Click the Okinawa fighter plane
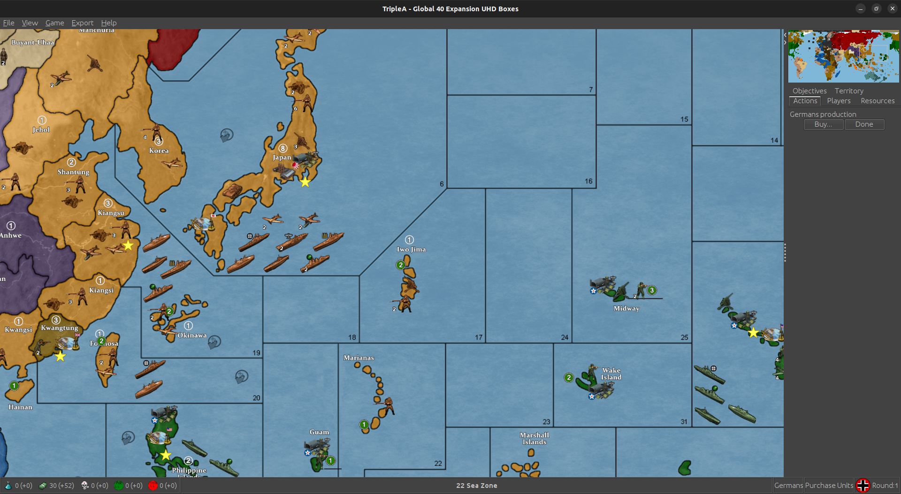The height and width of the screenshot is (494, 901). (167, 331)
